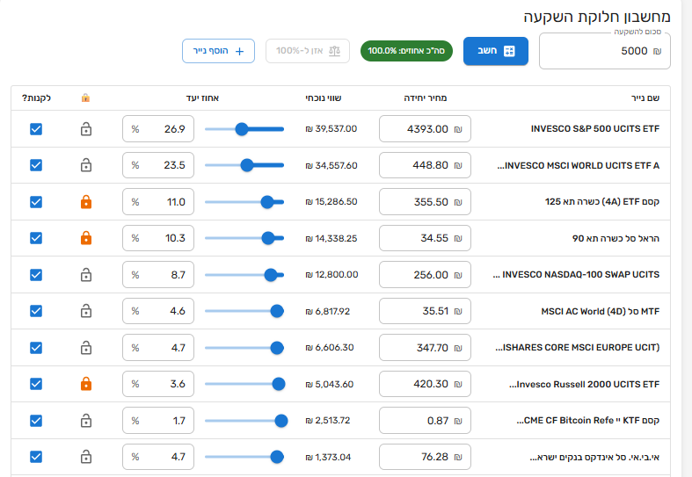Uncheck buy checkbox for ISHARES CORE MSCI EUROPE
The width and height of the screenshot is (692, 477).
[x=36, y=348]
